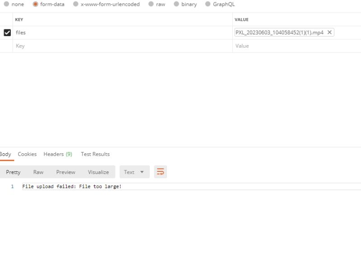
Task: Expand the dropdown arrow next to Text
Action: (141, 171)
